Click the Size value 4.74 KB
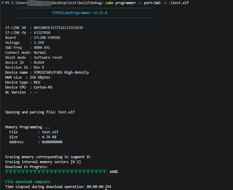This screenshot has width=233, height=190. tap(49, 137)
